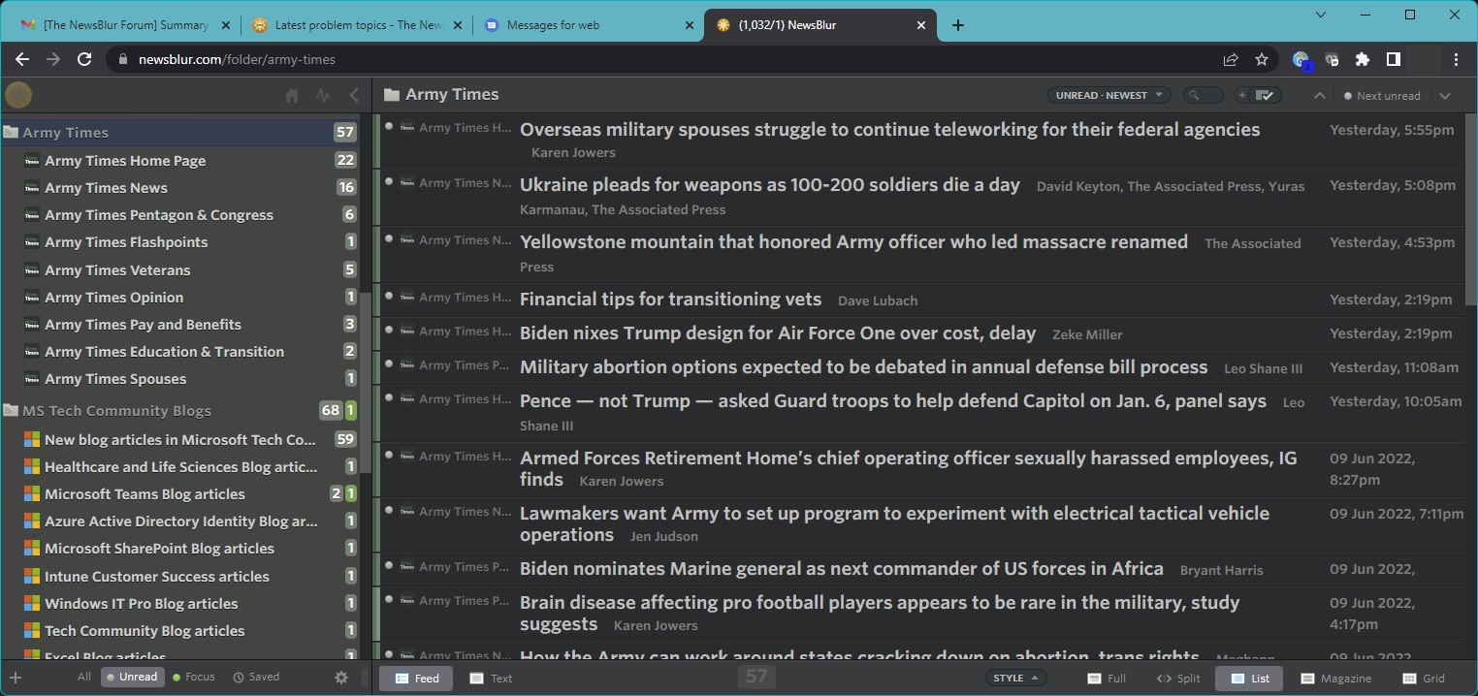Go back in browser history
The height and width of the screenshot is (696, 1478).
22,59
